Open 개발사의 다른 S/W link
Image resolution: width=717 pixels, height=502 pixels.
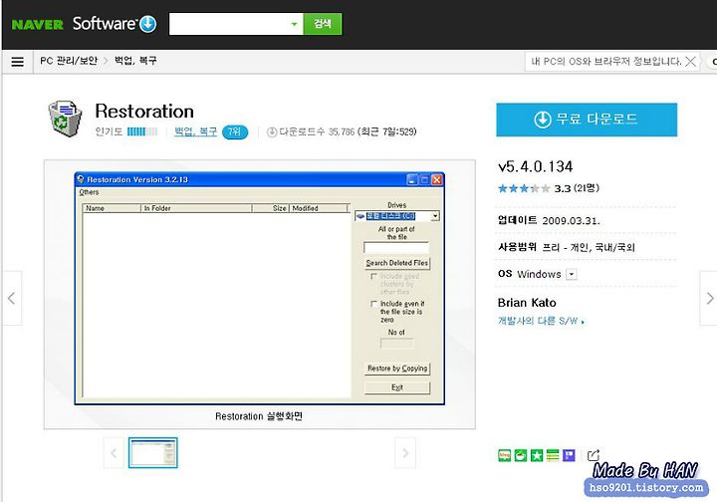point(541,321)
